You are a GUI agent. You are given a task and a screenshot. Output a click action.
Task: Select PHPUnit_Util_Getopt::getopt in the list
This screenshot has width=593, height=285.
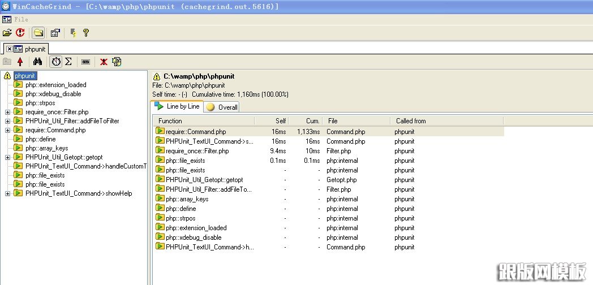pos(204,180)
